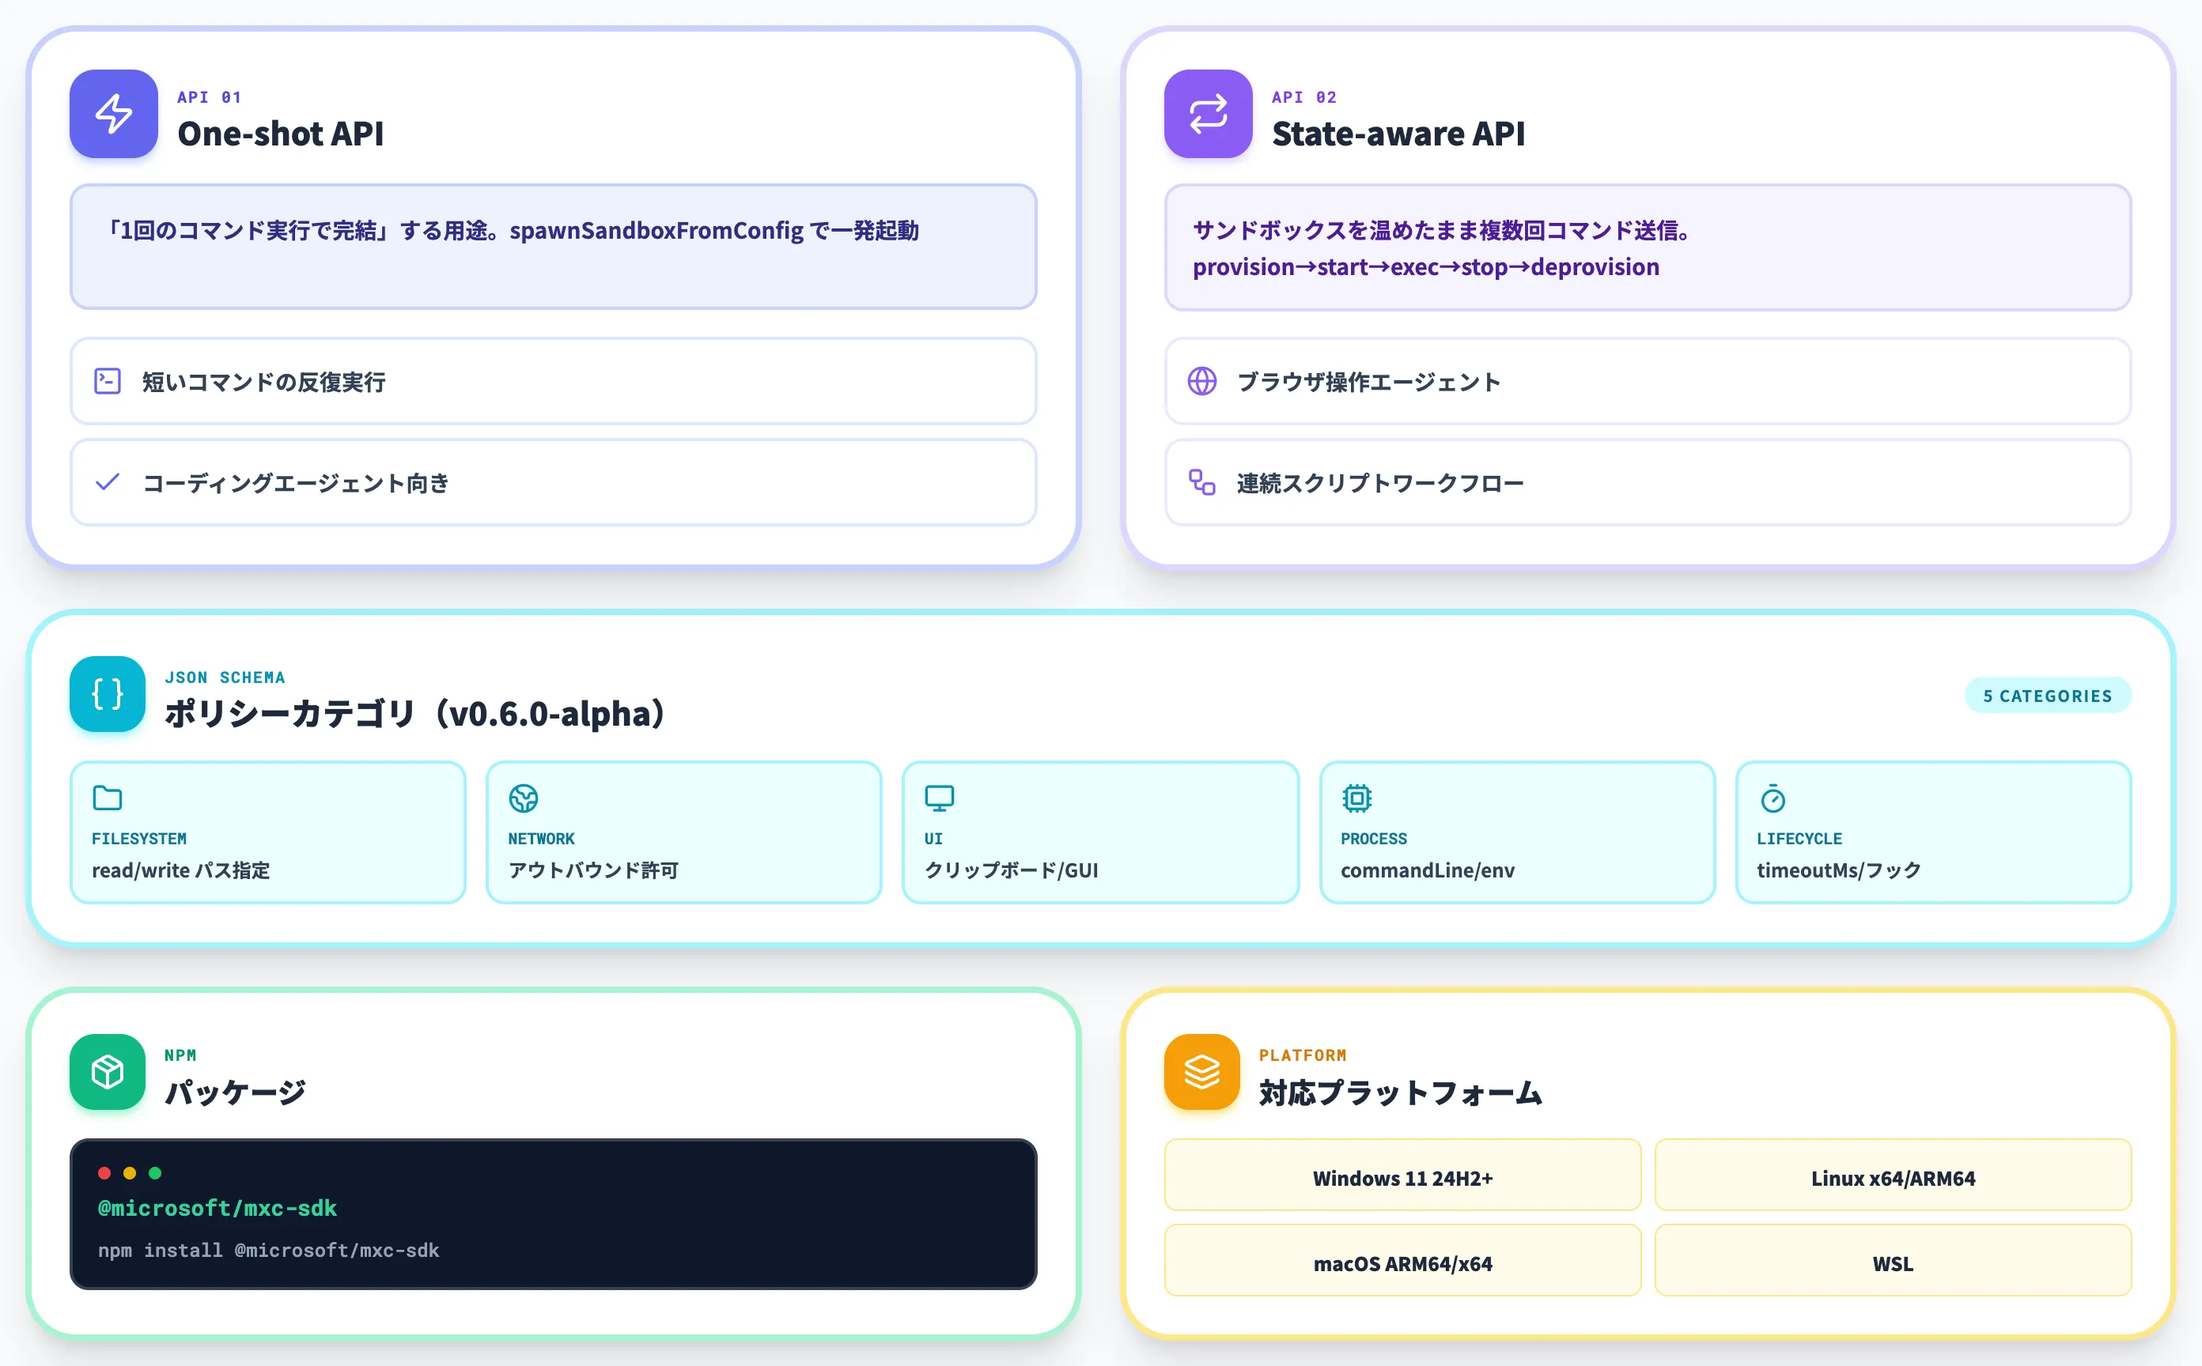
Task: Click the checkmark icon beside コーディングエージェント向き
Action: (108, 482)
